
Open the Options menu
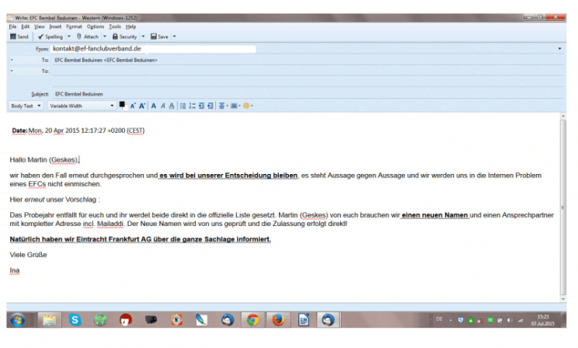point(95,26)
